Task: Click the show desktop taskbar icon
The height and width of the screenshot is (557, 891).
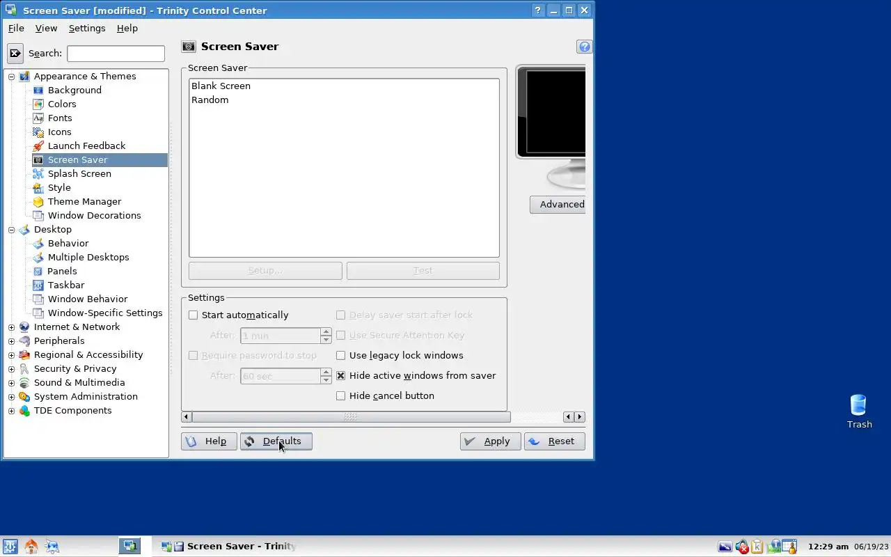Action: [52, 547]
